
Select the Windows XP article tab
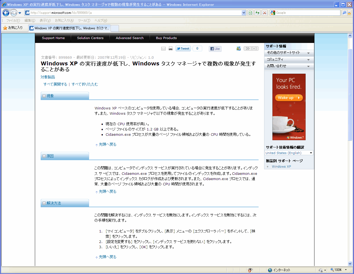pyautogui.click(x=69, y=28)
